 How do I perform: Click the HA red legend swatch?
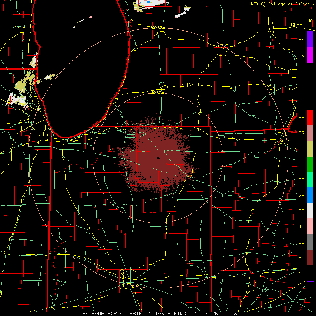310,117
